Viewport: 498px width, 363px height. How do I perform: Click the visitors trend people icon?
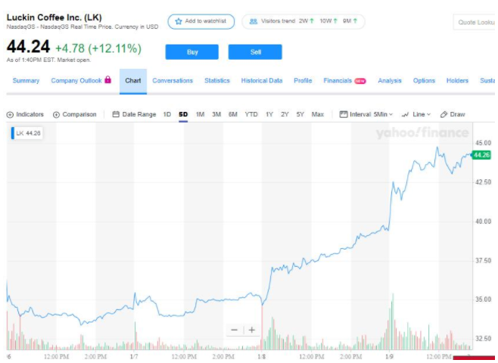click(253, 21)
